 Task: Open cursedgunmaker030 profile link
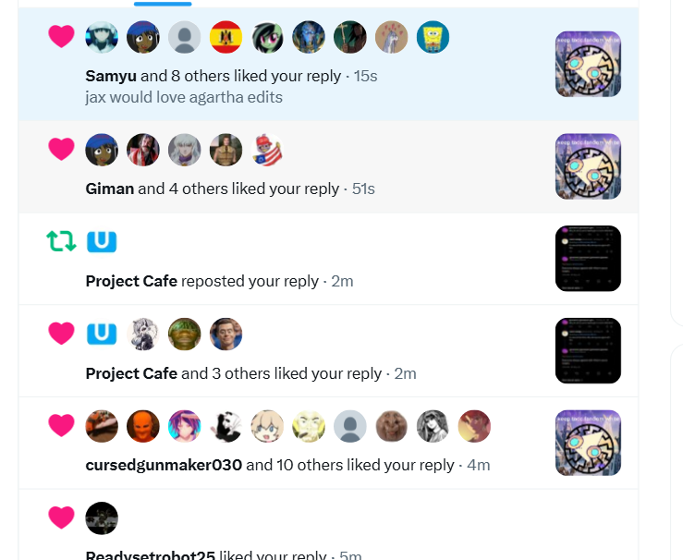click(x=164, y=465)
